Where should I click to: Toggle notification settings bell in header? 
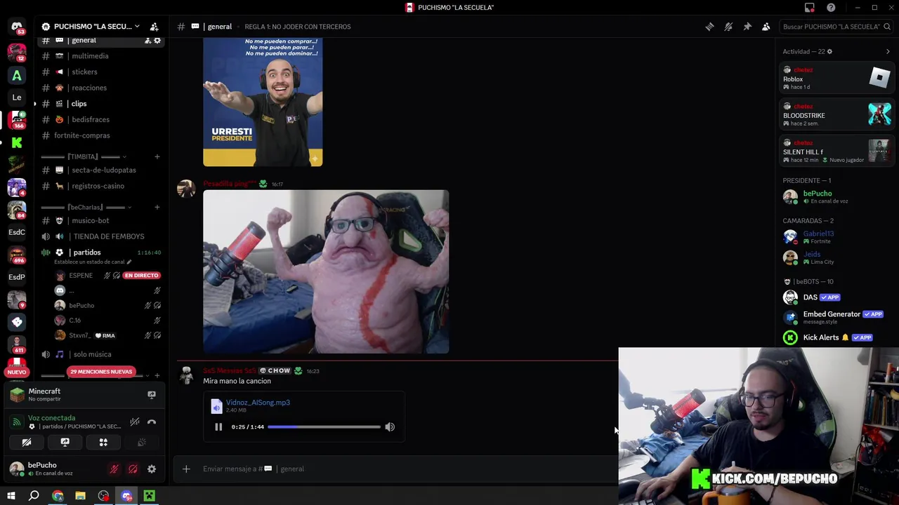coord(728,27)
